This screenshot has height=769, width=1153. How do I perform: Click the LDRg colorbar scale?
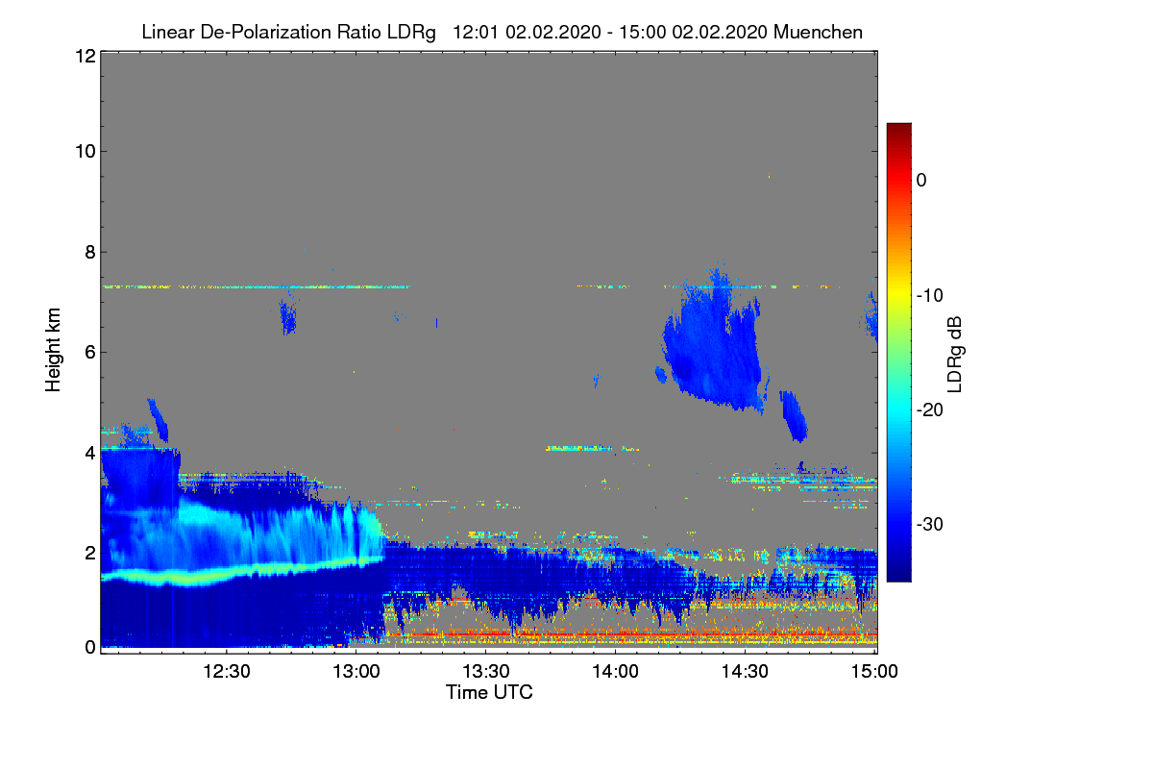click(x=898, y=352)
